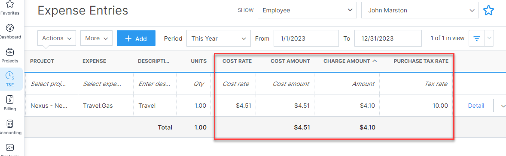Viewport: 506px width, 156px height.
Task: Sort by the Description column header
Action: pyautogui.click(x=154, y=61)
